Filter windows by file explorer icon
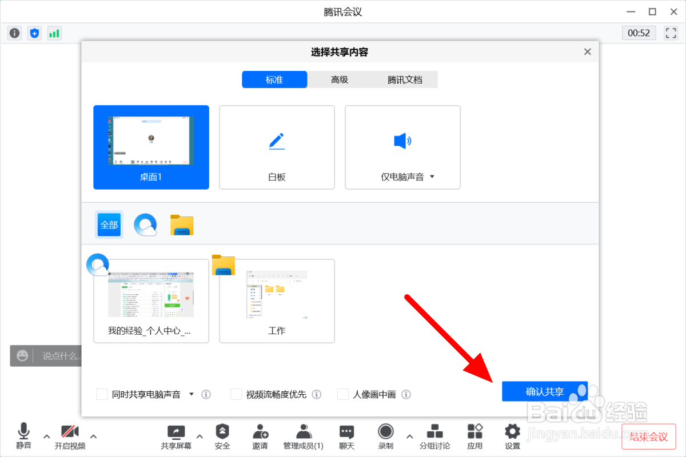Image resolution: width=686 pixels, height=457 pixels. [182, 225]
